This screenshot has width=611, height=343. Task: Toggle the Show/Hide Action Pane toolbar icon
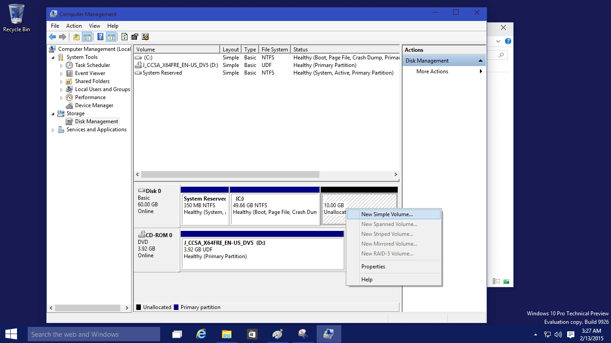110,37
